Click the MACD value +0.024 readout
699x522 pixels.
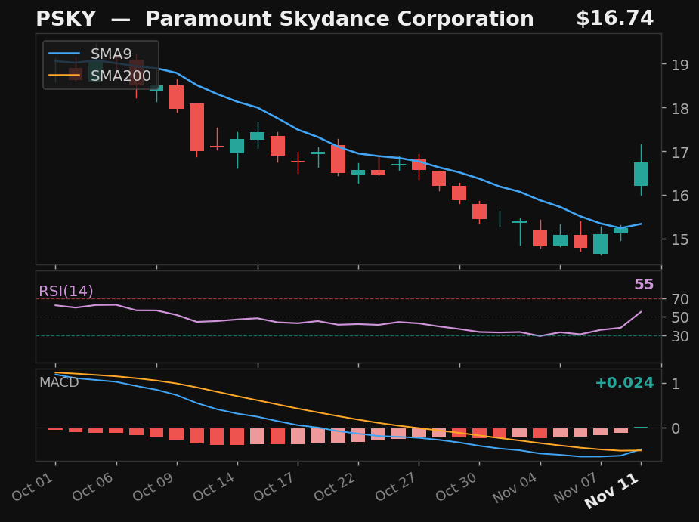(x=624, y=382)
